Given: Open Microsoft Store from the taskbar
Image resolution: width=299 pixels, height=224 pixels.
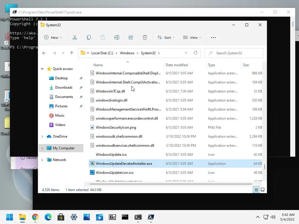Looking at the screenshot, I should [61, 217].
